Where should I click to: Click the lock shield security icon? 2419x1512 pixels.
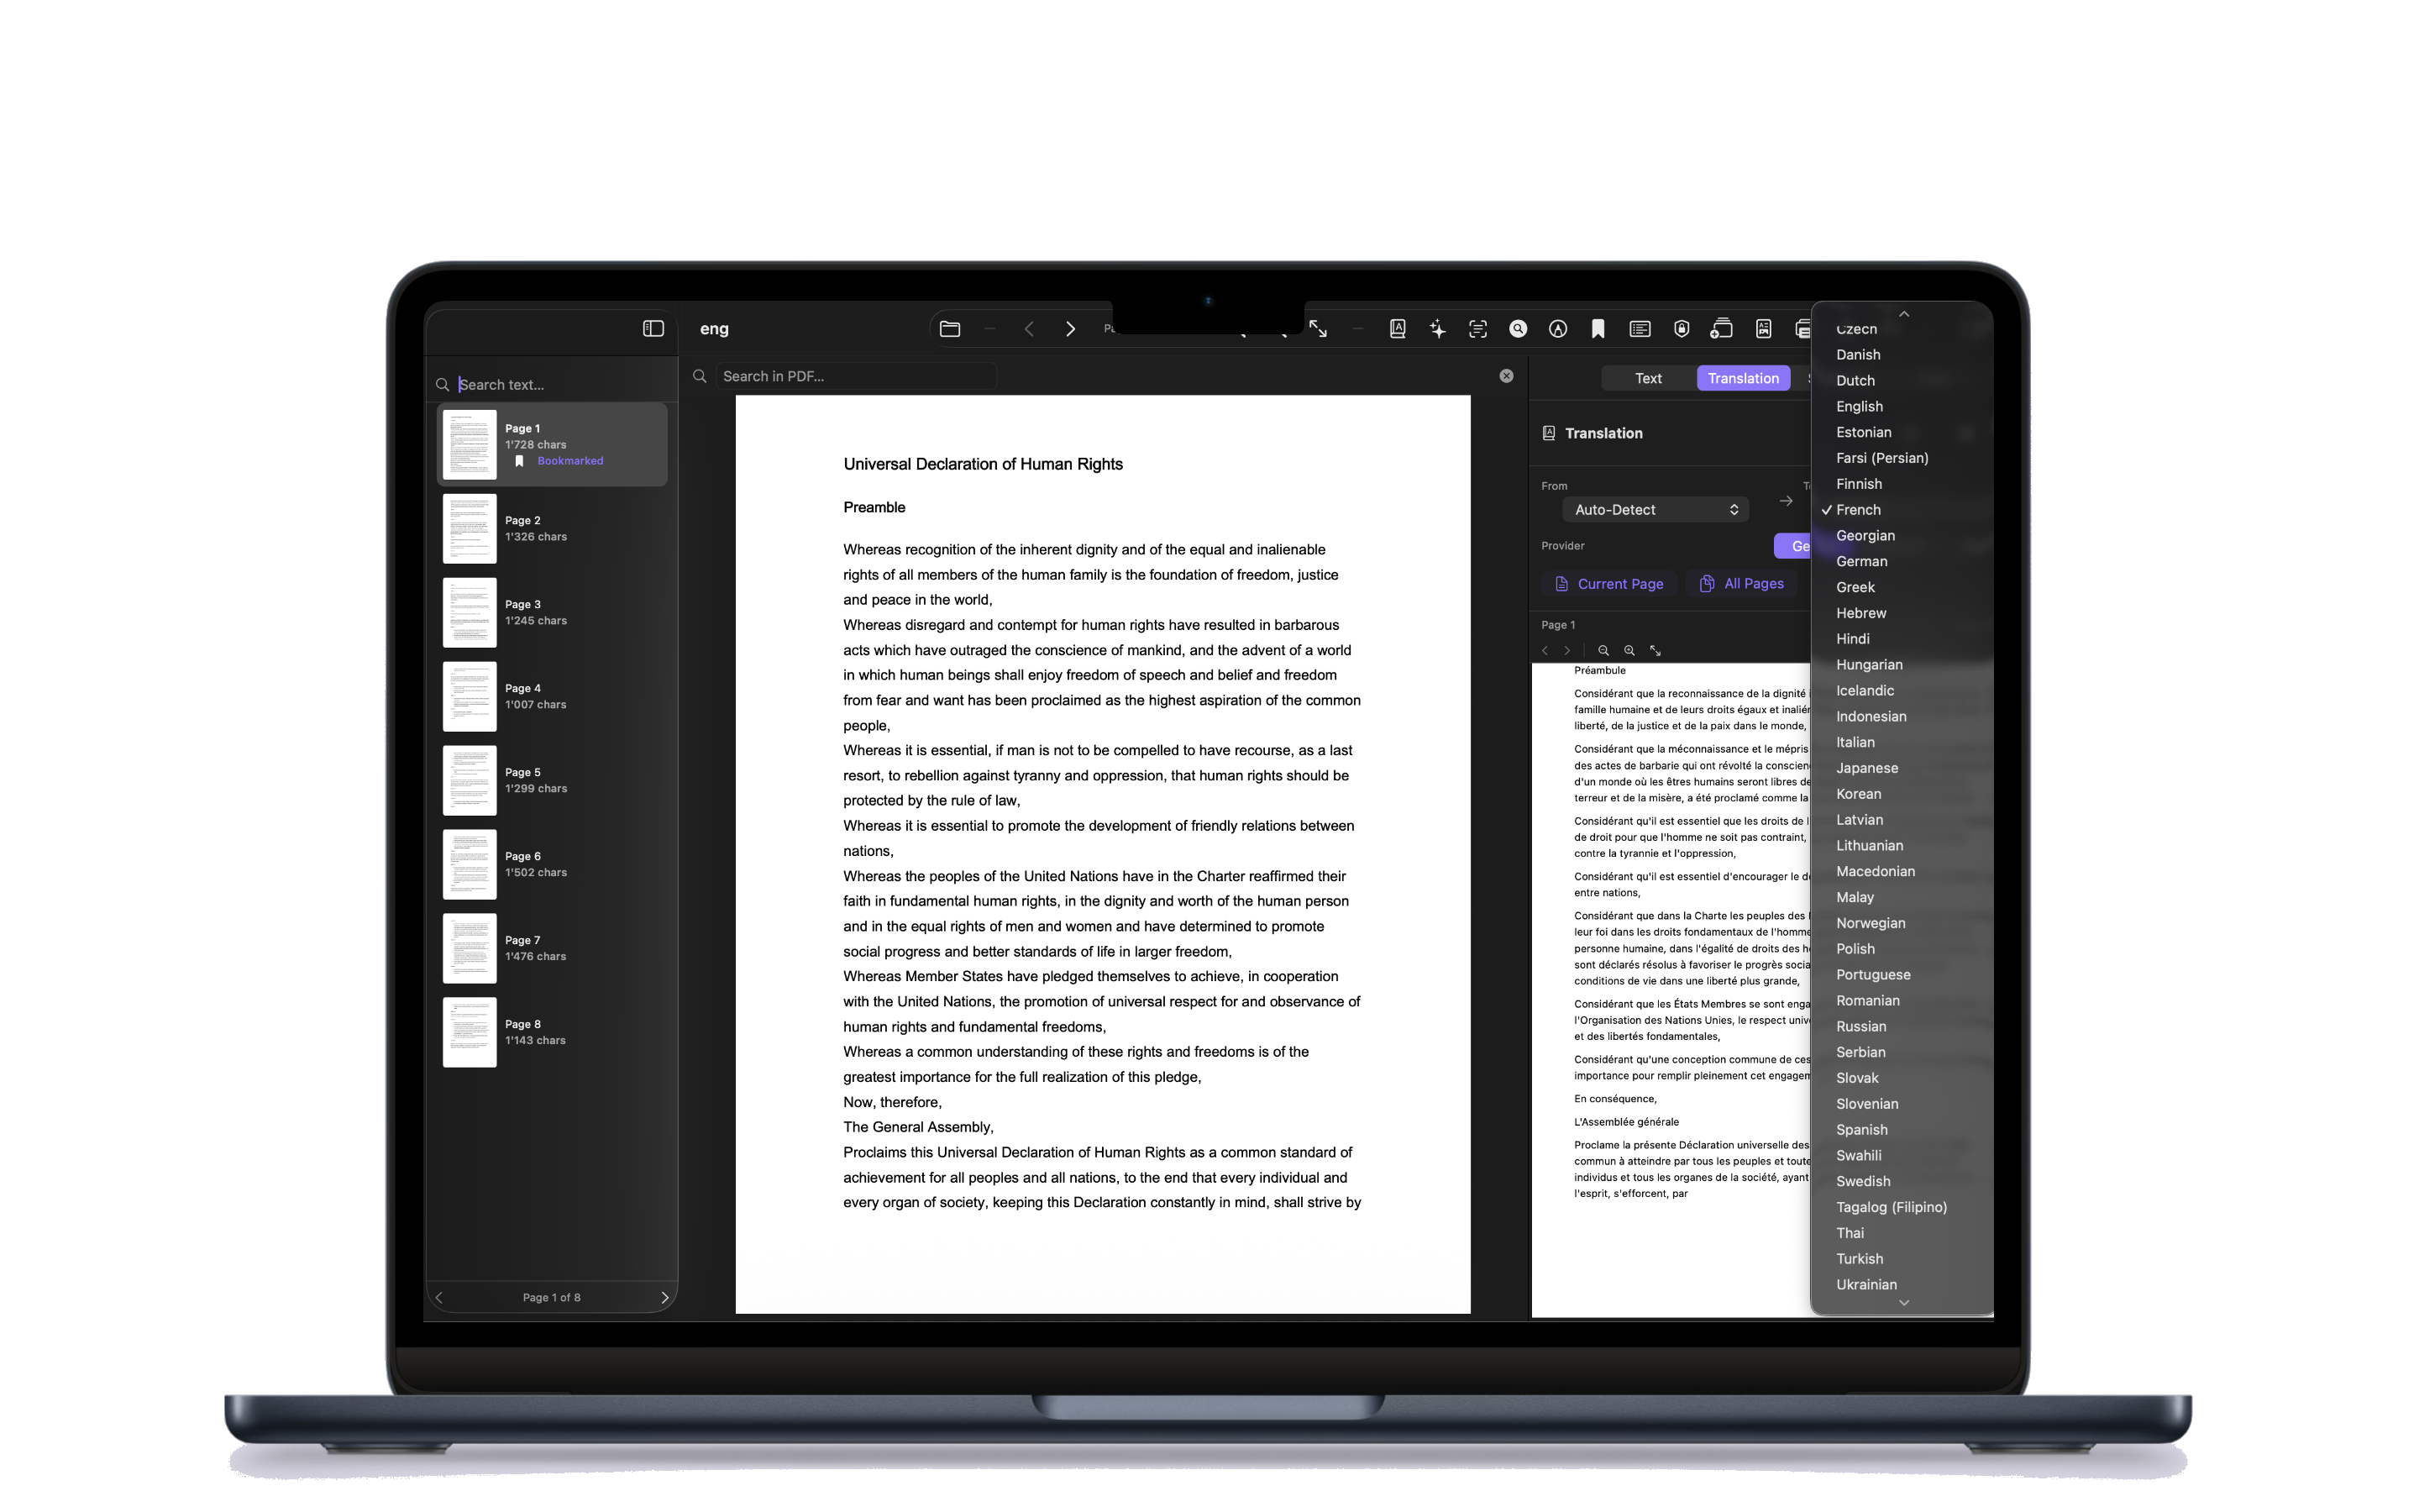[1682, 328]
